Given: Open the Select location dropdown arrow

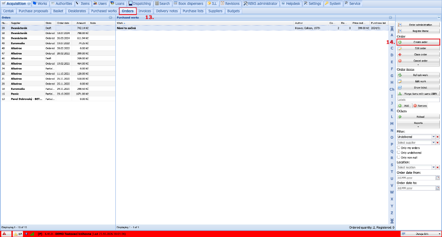Looking at the screenshot, I should click(434, 167).
